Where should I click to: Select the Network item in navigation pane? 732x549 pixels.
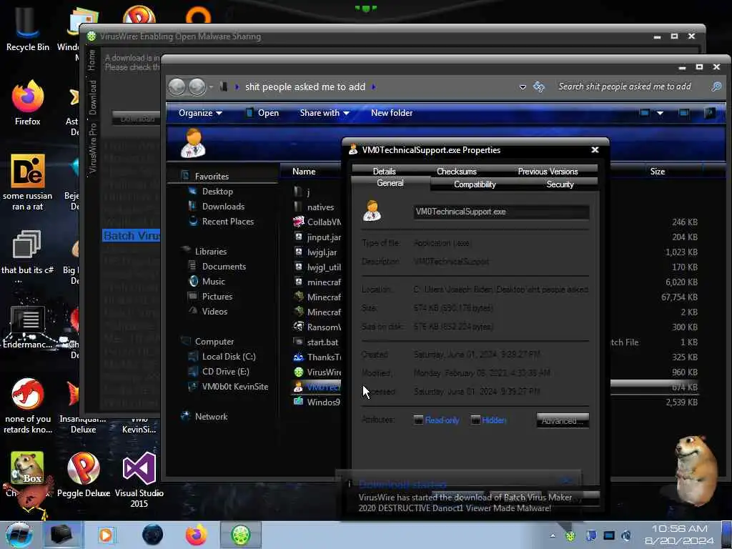pos(211,417)
